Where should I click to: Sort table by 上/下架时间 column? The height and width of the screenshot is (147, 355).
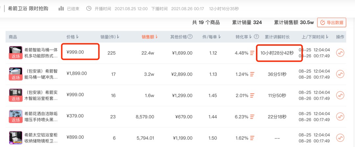click(327, 37)
